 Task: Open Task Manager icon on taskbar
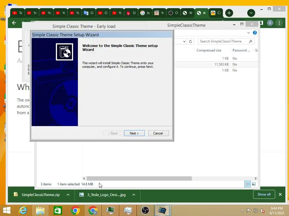pos(110,210)
